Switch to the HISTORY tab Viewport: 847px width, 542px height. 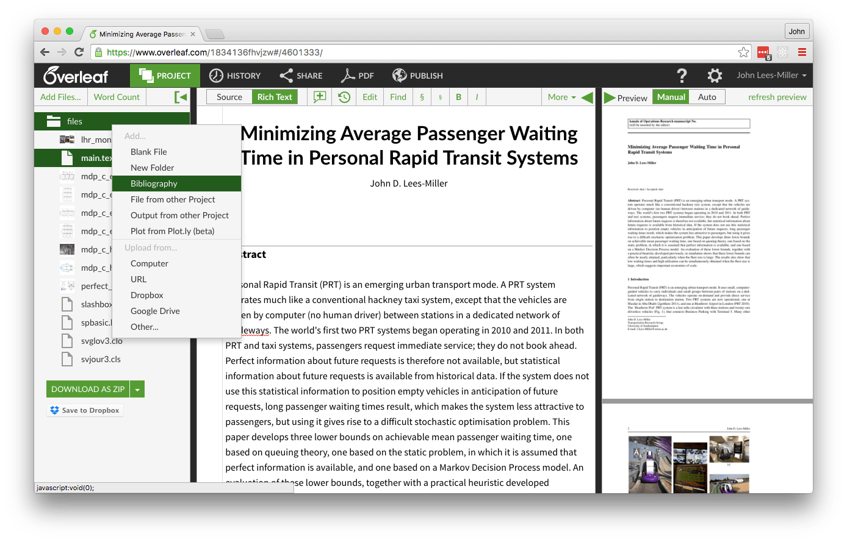pyautogui.click(x=235, y=75)
